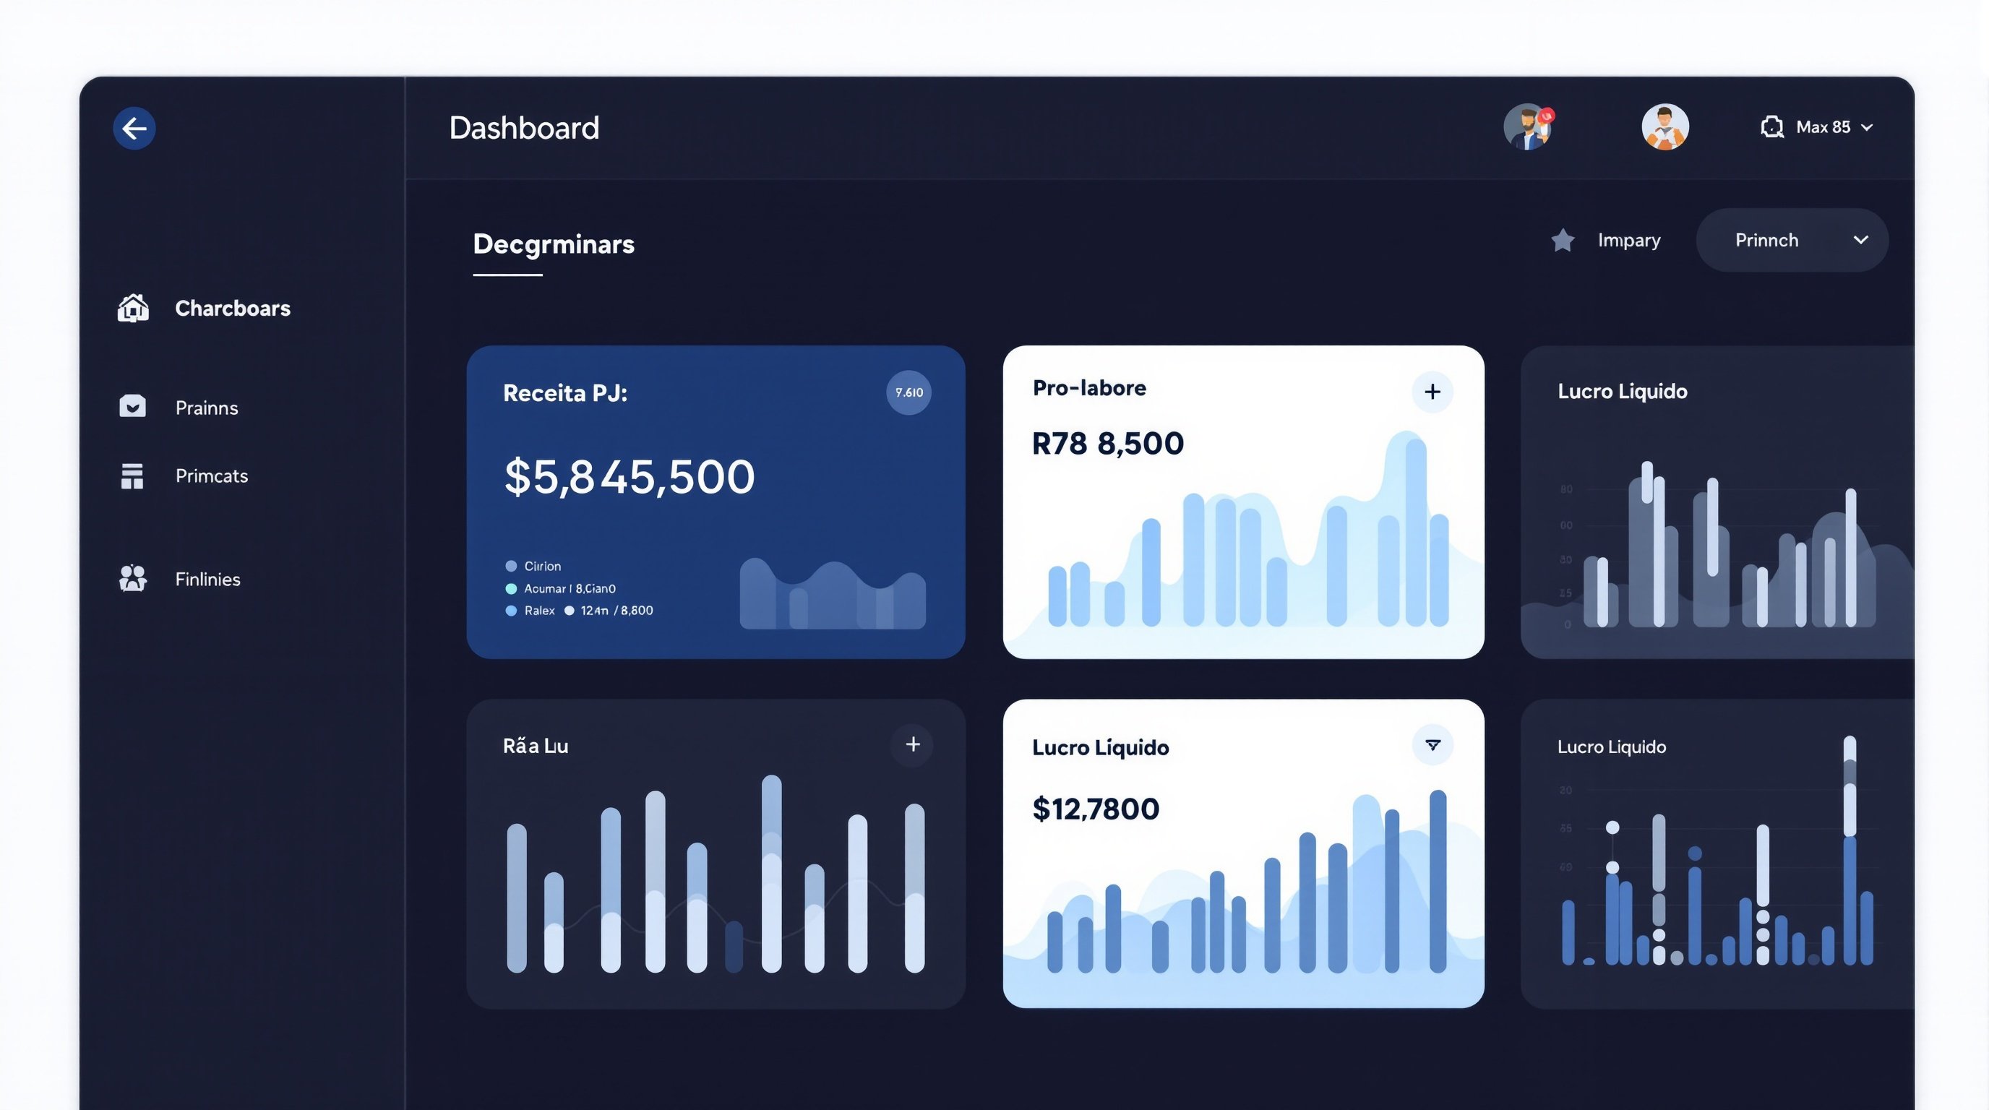Screen dimensions: 1989x1110
Task: Click the user avatar in the top bar
Action: coord(1664,126)
